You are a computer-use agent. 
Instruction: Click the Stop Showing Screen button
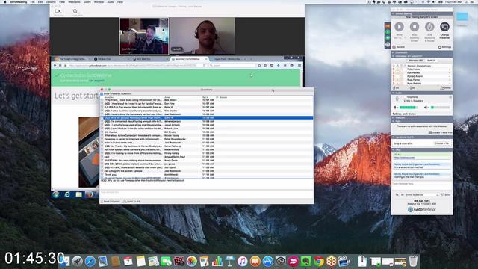415,27
